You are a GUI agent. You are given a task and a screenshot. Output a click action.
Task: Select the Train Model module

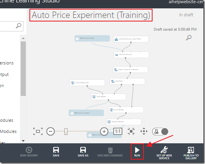point(108,97)
